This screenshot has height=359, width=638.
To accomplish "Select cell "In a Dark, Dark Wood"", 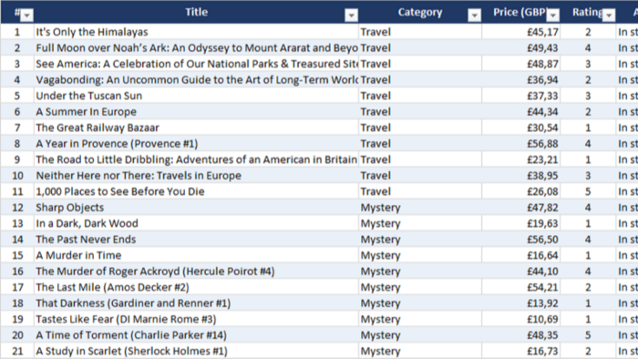I will point(196,223).
